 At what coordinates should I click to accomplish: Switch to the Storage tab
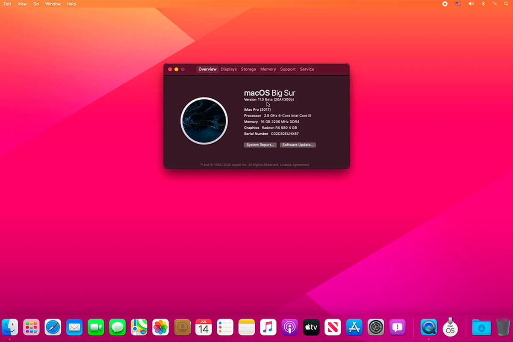coord(248,69)
